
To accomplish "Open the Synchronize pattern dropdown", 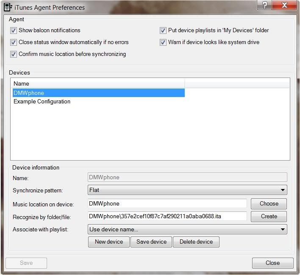I will pyautogui.click(x=187, y=190).
